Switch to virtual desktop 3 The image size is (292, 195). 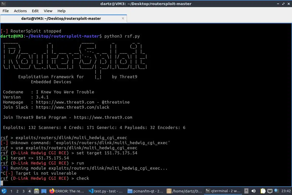tap(24, 191)
